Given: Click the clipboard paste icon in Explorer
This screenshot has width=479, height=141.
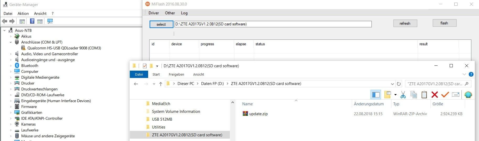Looking at the screenshot, I should coord(424,95).
